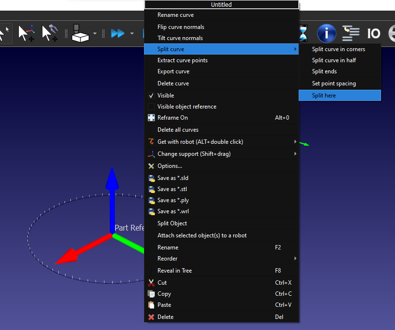Click the hourglass pause icon
The image size is (395, 330).
coord(303,33)
